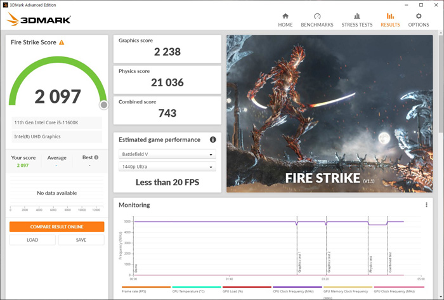The width and height of the screenshot is (444, 300).
Task: Toggle GPU Load (%) legend series
Action: (247, 289)
